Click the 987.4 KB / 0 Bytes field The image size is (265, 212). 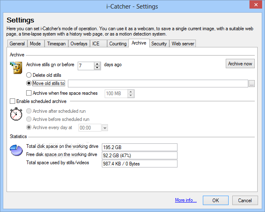(x=139, y=164)
